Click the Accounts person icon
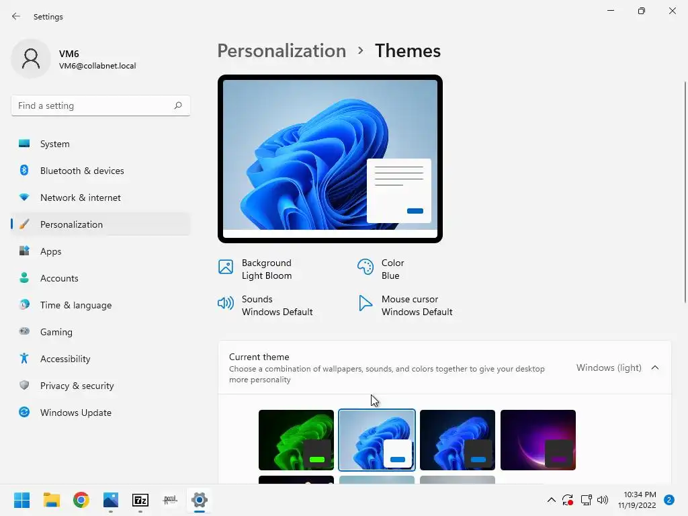688x516 pixels. coord(24,277)
